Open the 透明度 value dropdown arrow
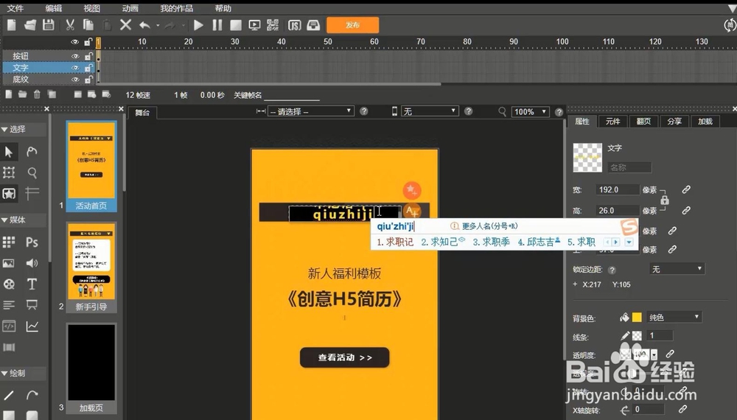Viewport: 737px width, 420px height. (x=654, y=354)
